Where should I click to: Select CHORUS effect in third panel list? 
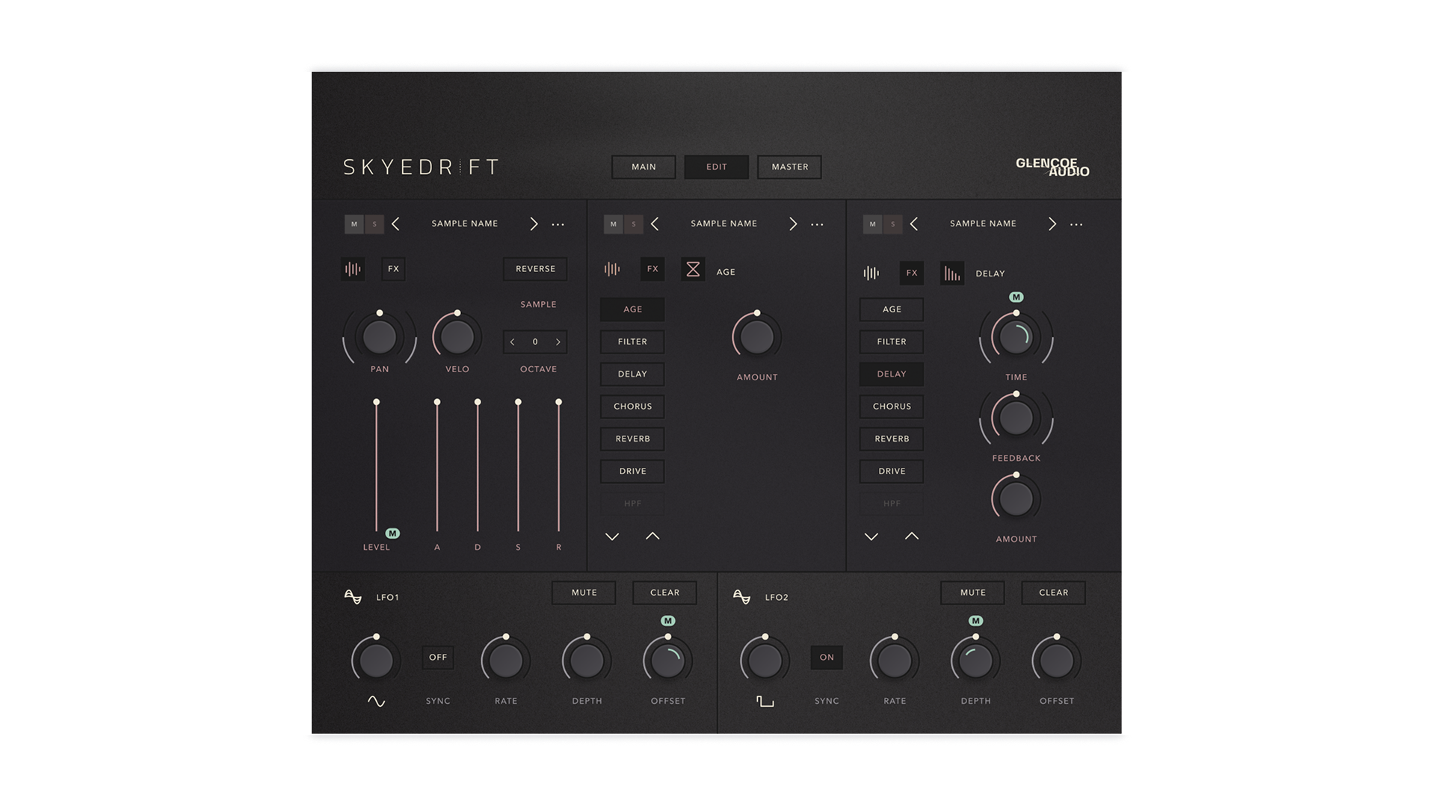click(892, 406)
